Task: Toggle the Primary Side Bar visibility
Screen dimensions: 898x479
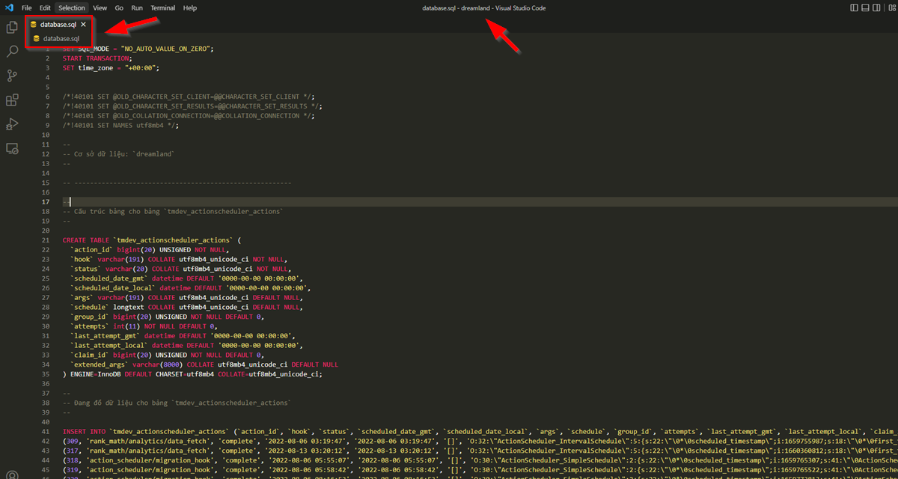Action: pos(854,7)
